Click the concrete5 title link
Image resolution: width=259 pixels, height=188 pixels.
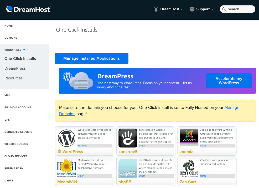[x=128, y=152]
